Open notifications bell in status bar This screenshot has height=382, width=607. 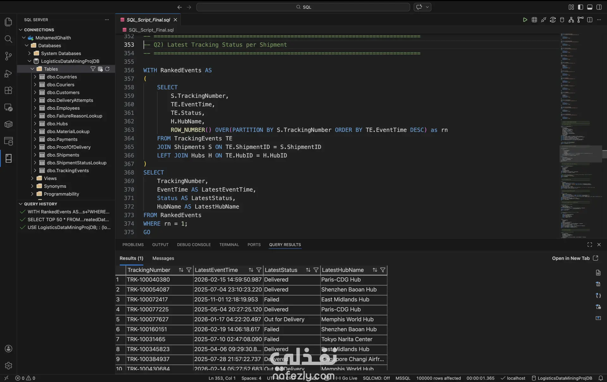point(600,378)
